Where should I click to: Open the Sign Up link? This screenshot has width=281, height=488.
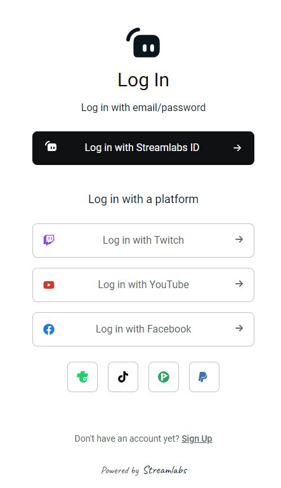(197, 439)
